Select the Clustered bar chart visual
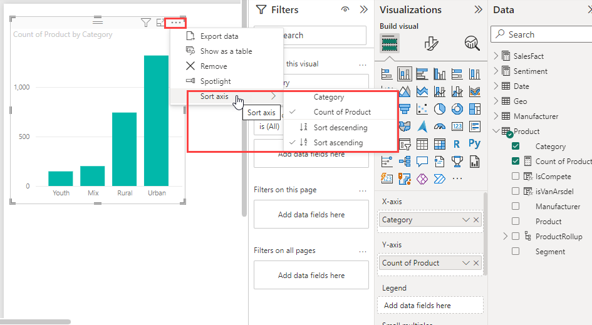Screen dimensions: 592x325 pyautogui.click(x=422, y=74)
